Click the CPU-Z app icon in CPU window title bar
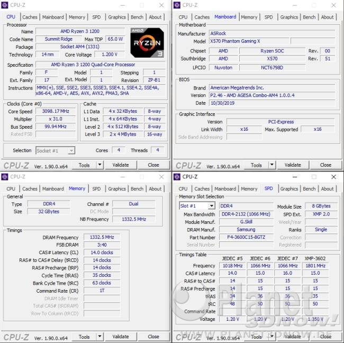The width and height of the screenshot is (344, 343). tap(5, 5)
